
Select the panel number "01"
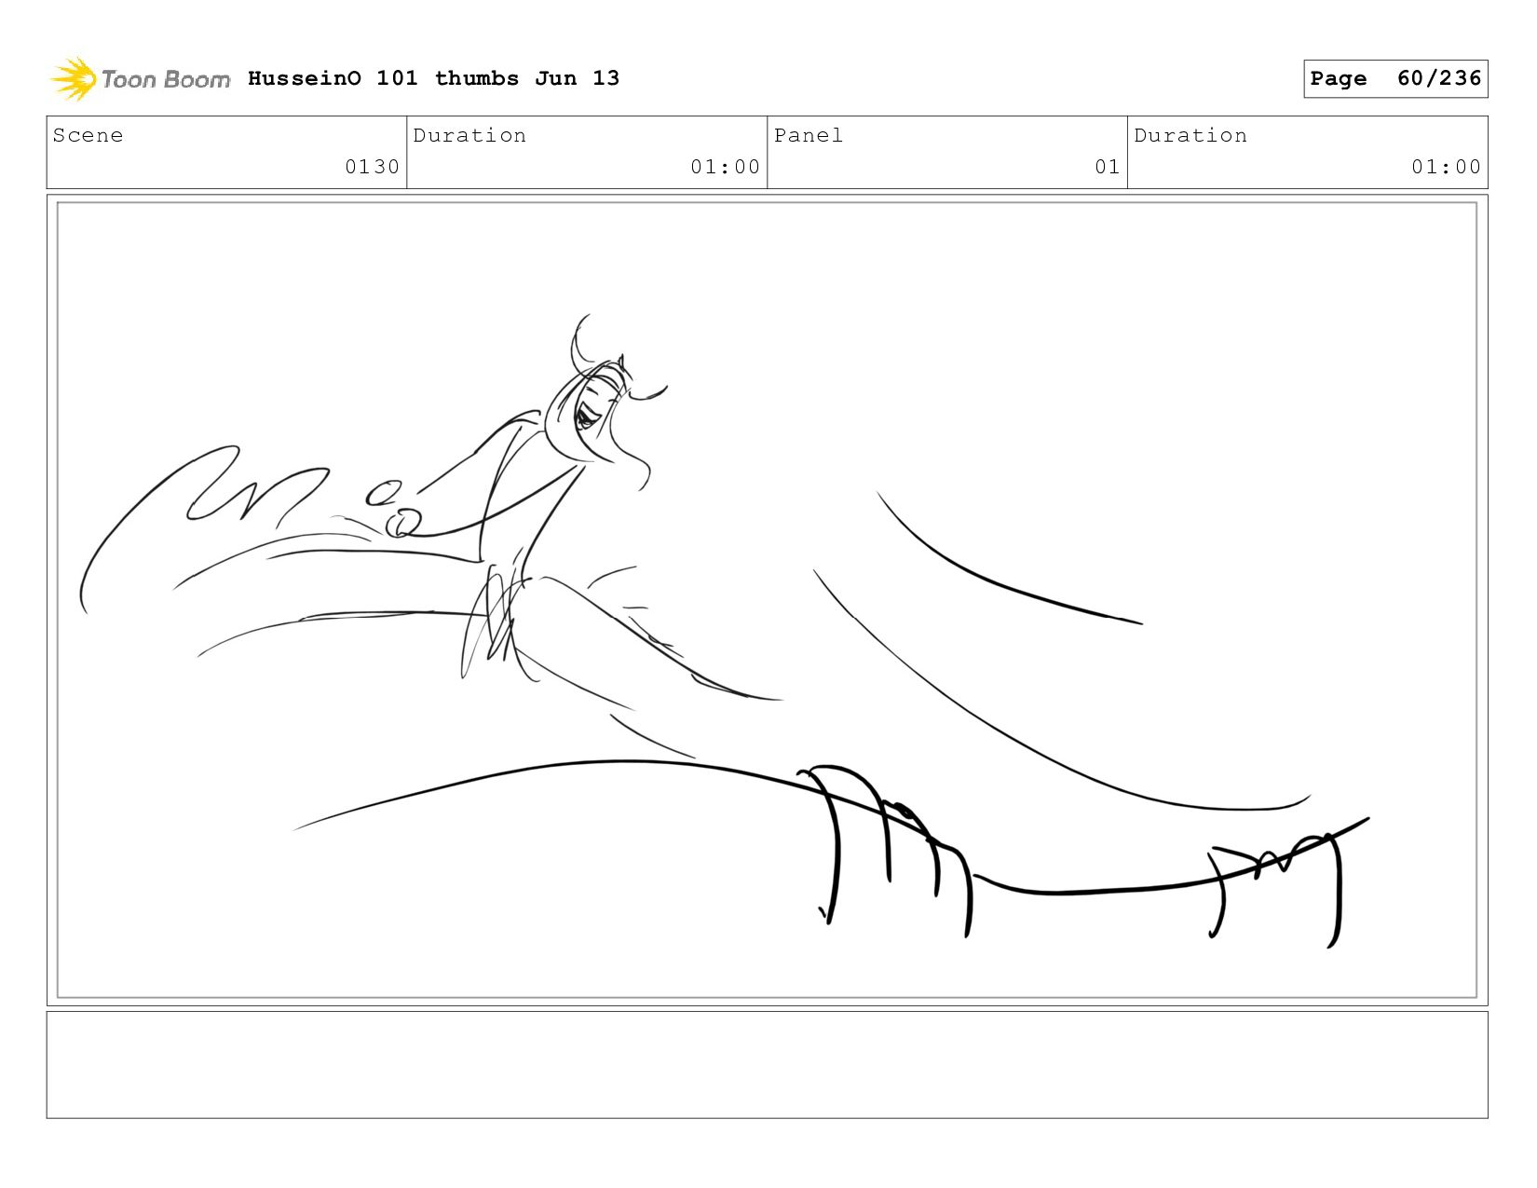[x=1107, y=167]
